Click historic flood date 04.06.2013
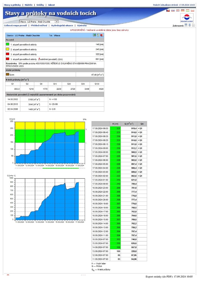199x282 pixels. (x=13, y=104)
